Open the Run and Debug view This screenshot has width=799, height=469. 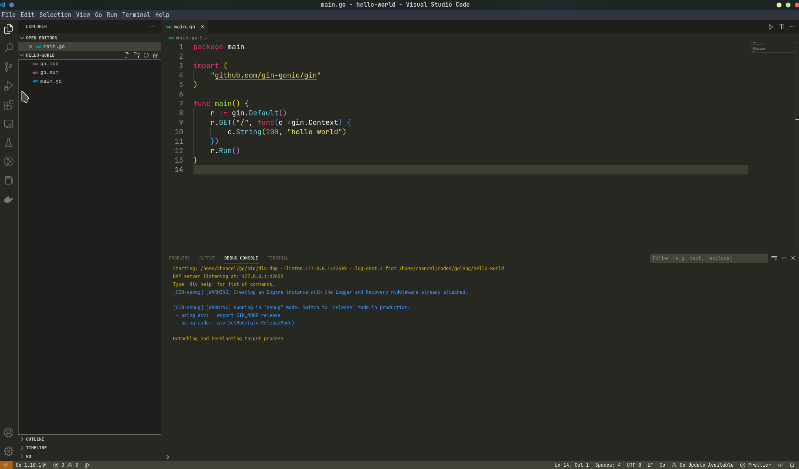pos(9,86)
